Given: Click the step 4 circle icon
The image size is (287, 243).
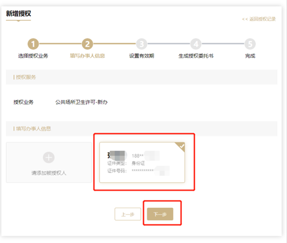Looking at the screenshot, I should (196, 44).
